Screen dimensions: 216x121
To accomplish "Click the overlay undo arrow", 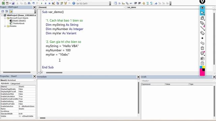I will coord(202,43).
